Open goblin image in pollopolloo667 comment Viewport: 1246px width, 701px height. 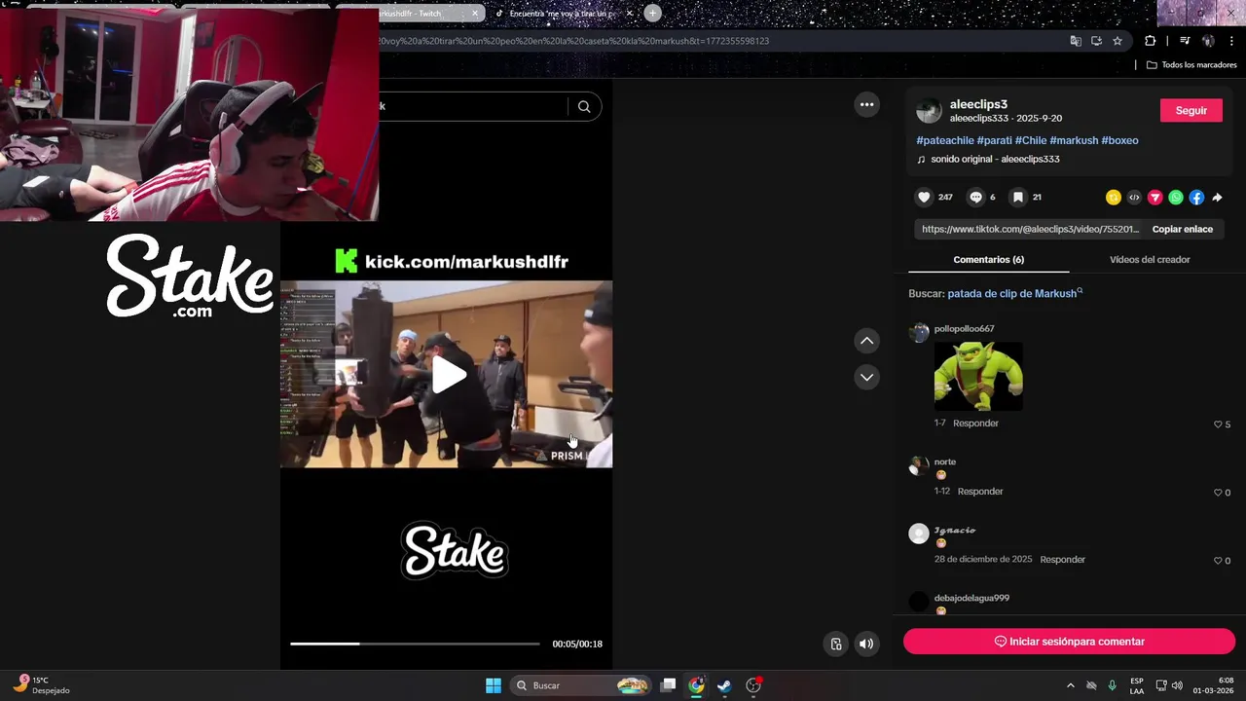[x=978, y=376]
